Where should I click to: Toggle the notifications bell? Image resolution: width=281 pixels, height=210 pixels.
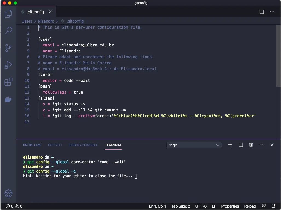273,206
